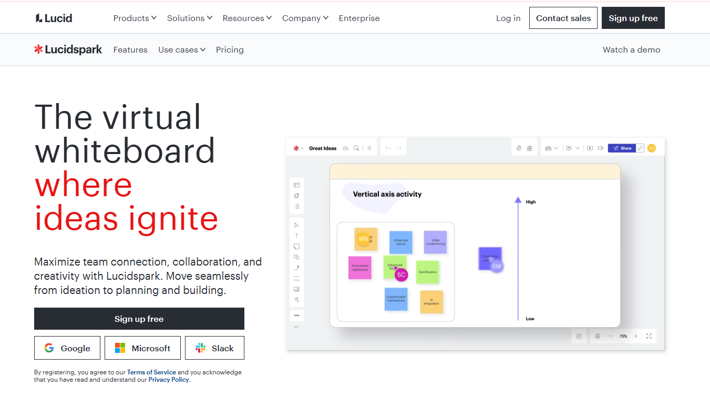The width and height of the screenshot is (710, 407).
Task: Select the straight line tool
Action: coord(296,278)
